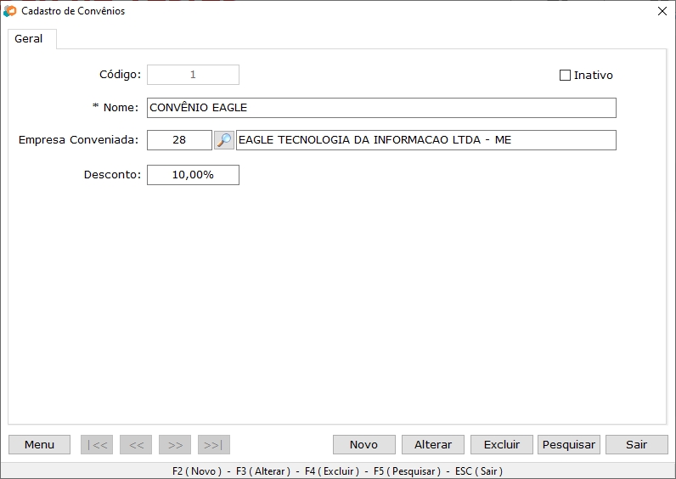
Task: Click the Alterar button
Action: coord(433,445)
